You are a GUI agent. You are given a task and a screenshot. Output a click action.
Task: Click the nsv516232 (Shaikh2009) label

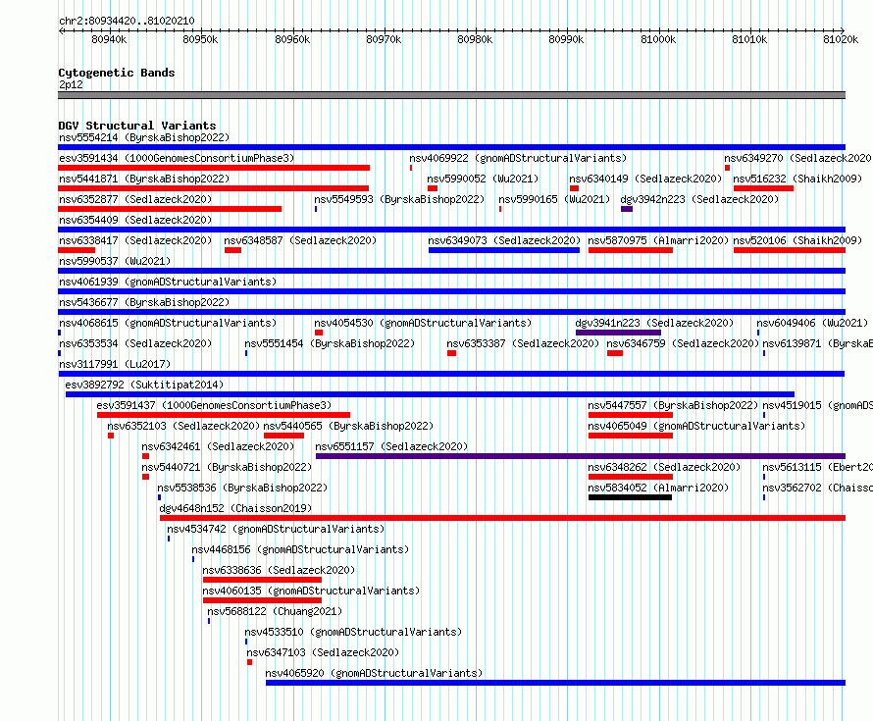797,179
